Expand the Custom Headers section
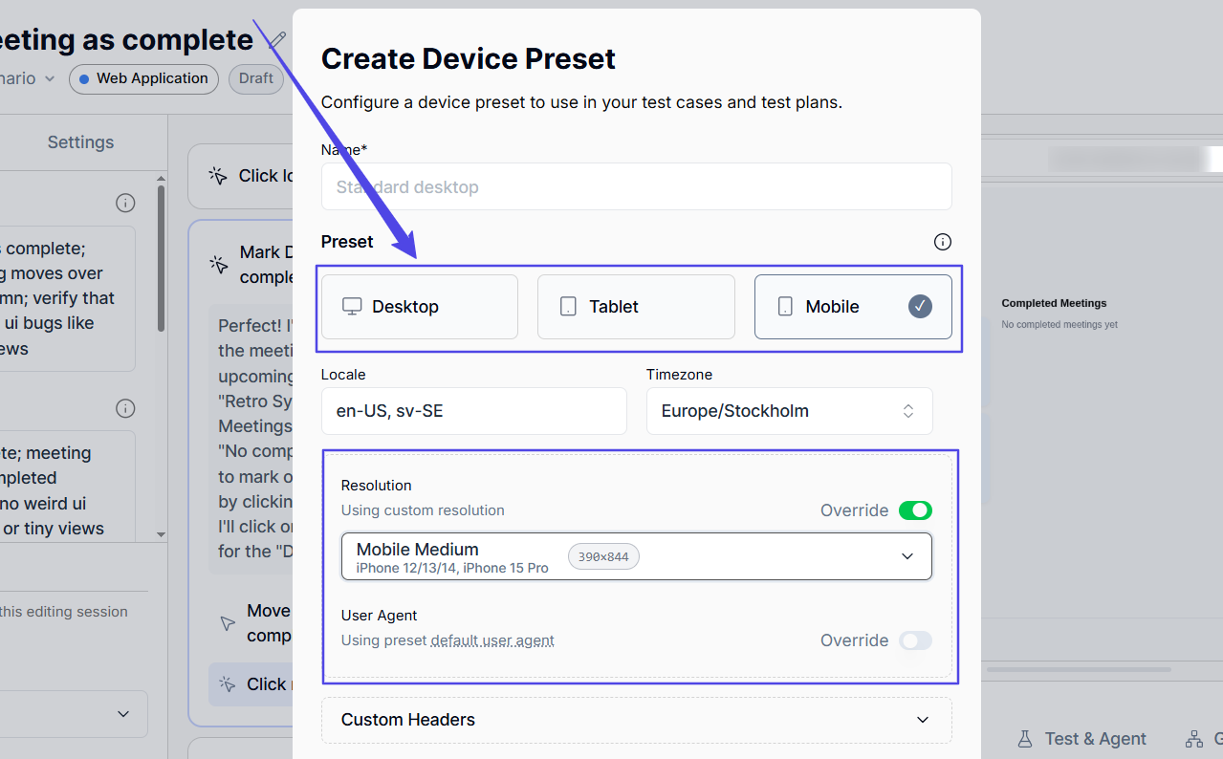 (x=636, y=720)
